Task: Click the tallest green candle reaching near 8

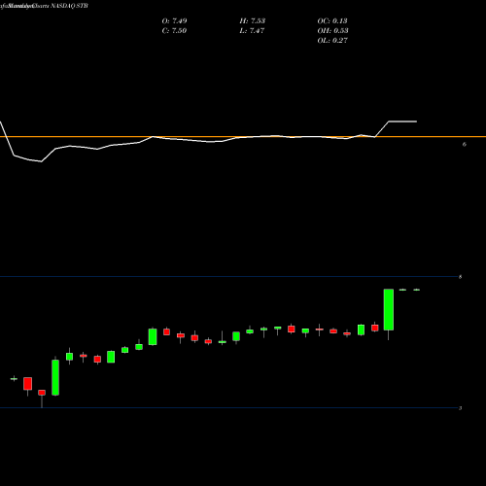Action: coord(389,310)
